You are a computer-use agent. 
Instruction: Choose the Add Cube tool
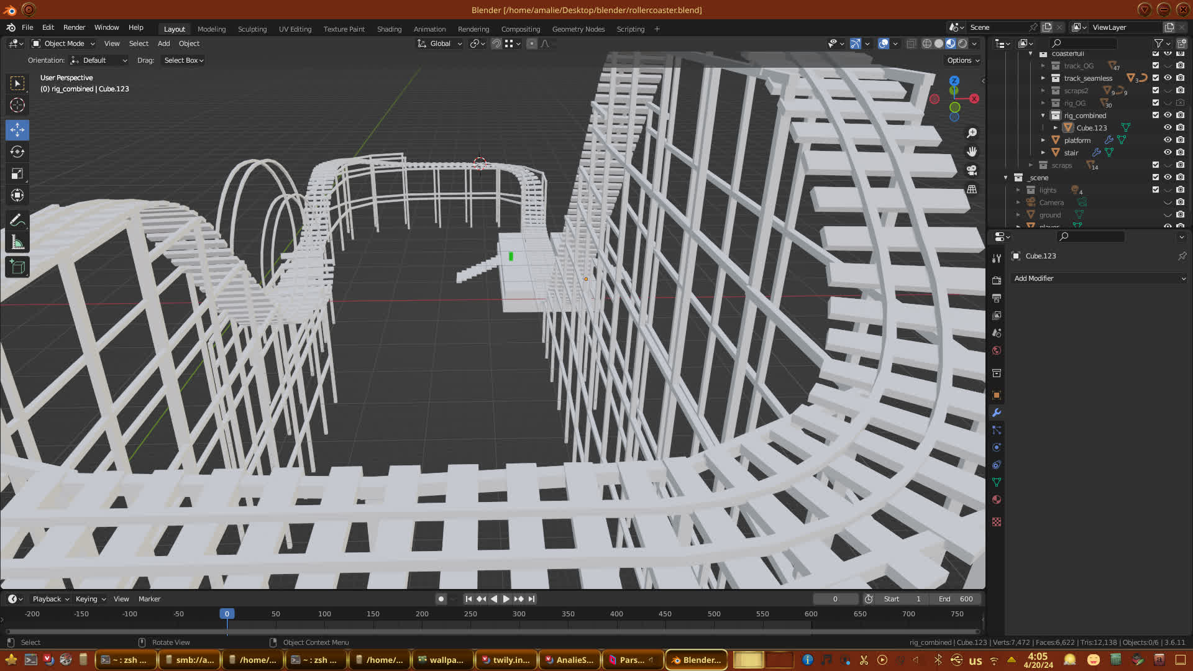17,267
